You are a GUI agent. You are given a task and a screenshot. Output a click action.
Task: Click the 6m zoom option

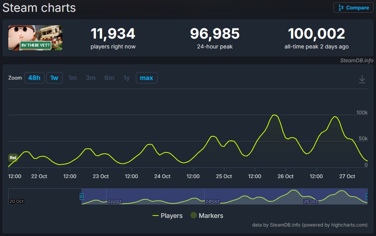point(109,78)
